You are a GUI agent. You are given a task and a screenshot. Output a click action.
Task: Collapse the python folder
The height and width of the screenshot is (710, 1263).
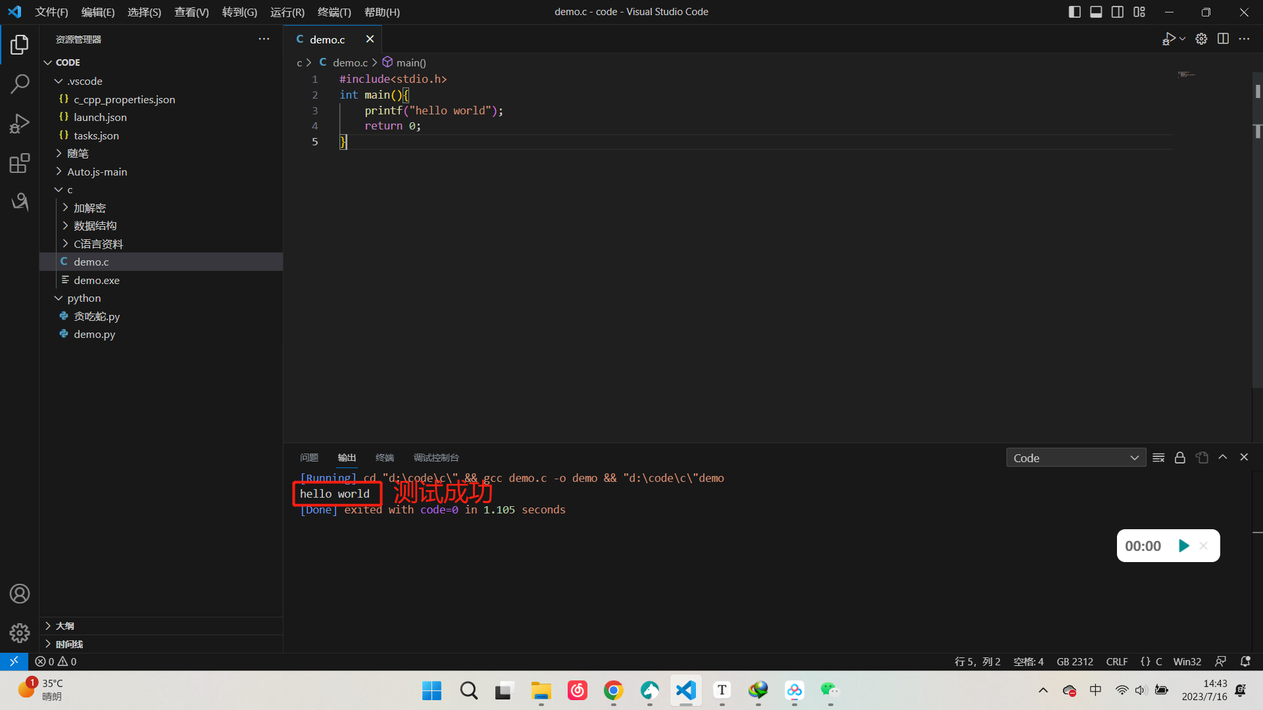pyautogui.click(x=161, y=298)
